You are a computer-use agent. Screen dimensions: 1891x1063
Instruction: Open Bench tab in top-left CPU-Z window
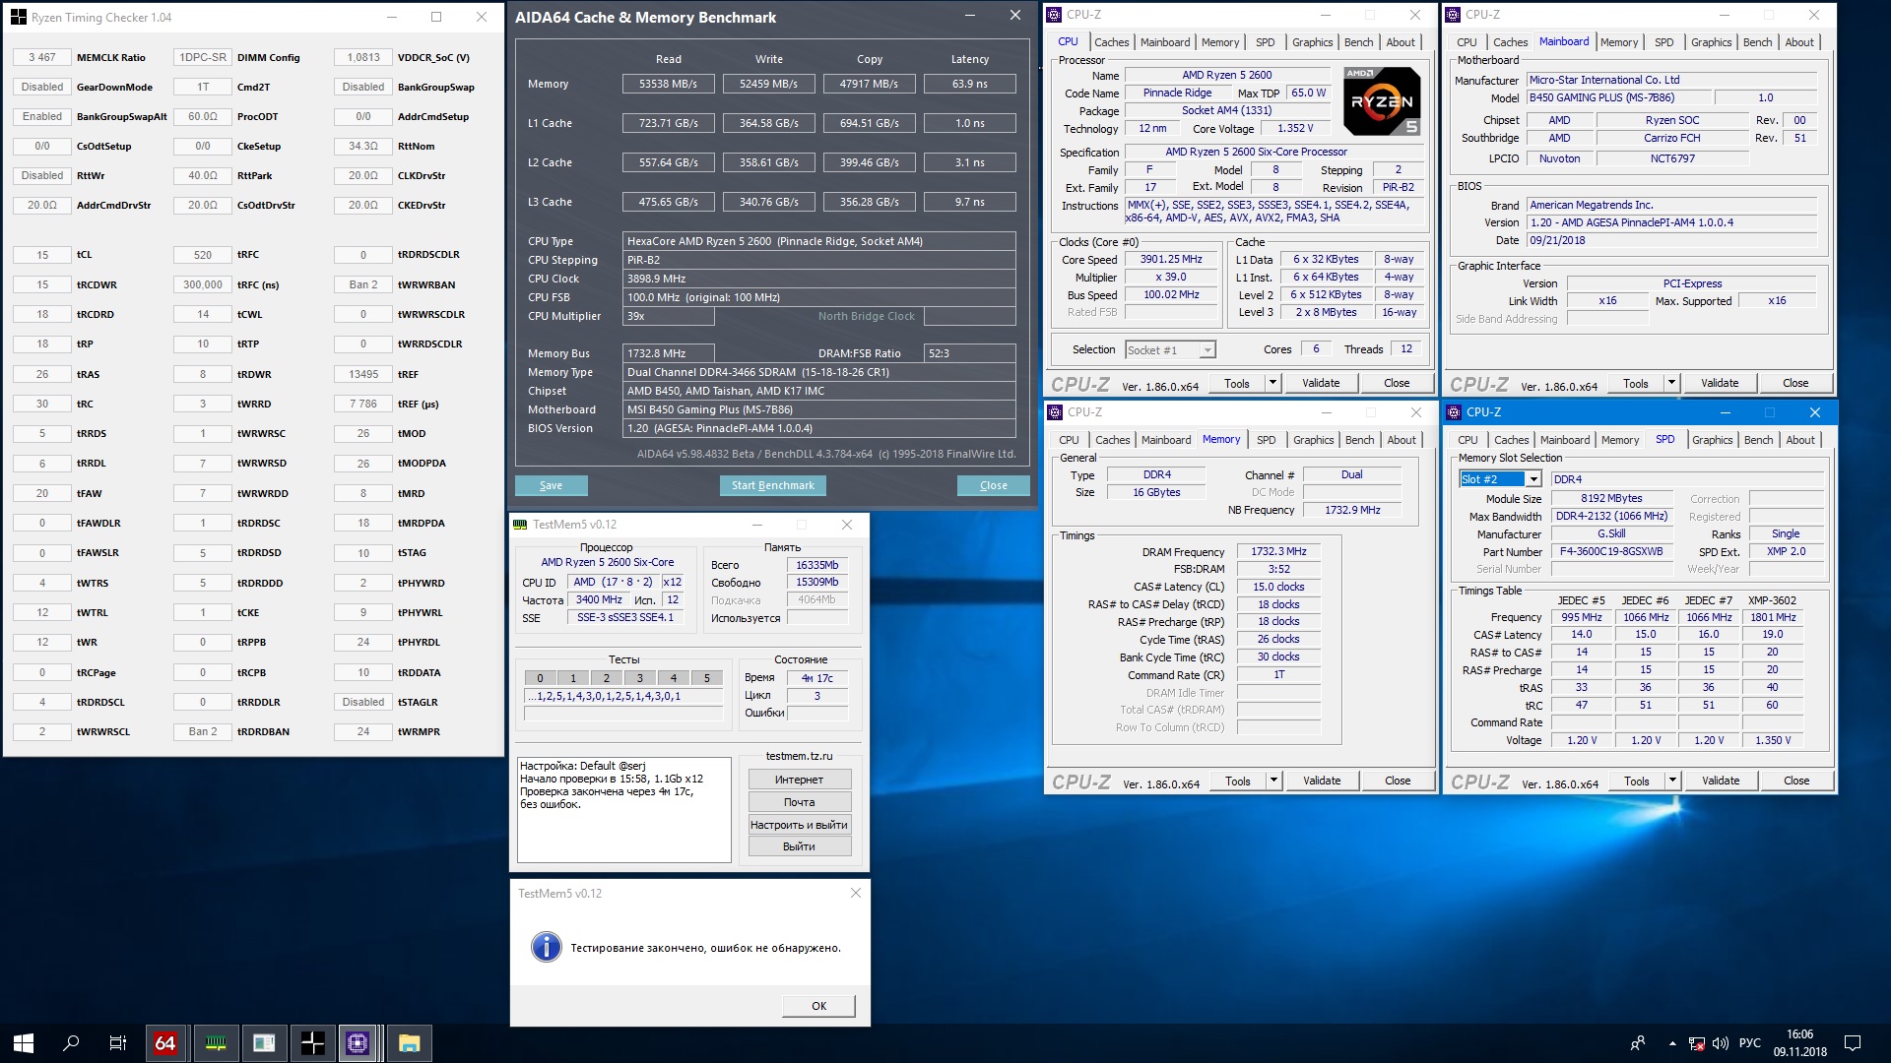point(1357,42)
